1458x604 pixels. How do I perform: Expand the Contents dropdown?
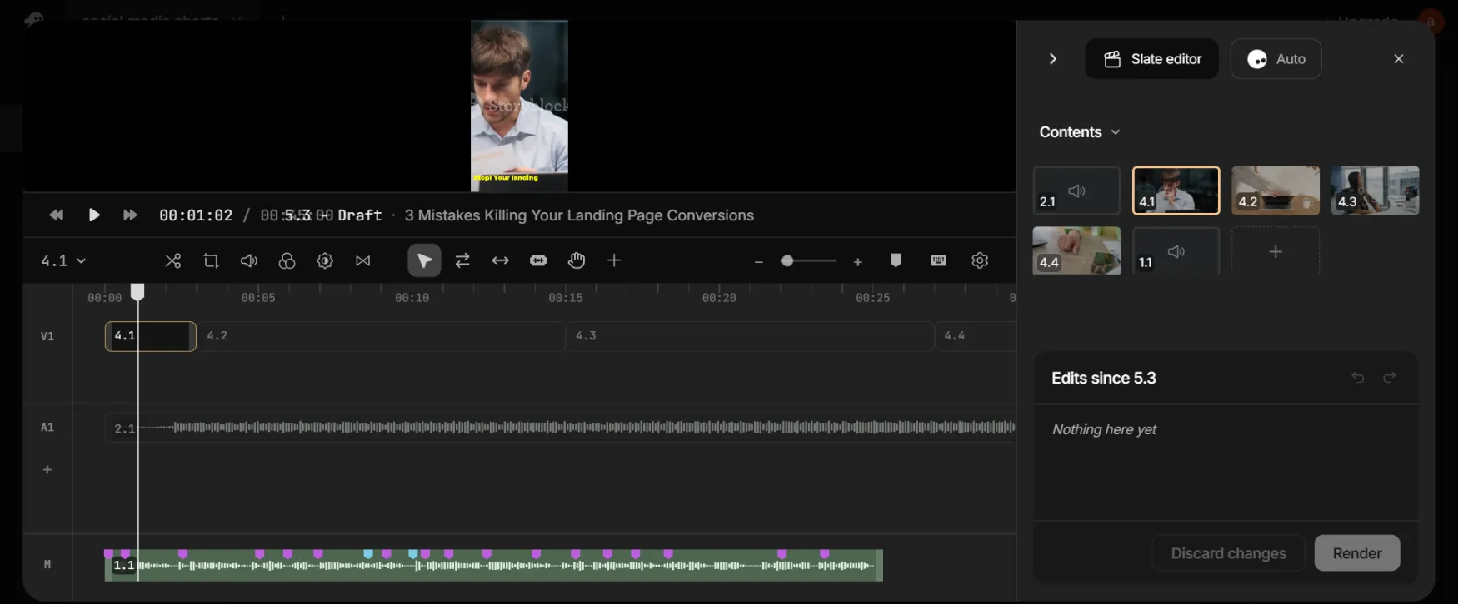tap(1080, 132)
